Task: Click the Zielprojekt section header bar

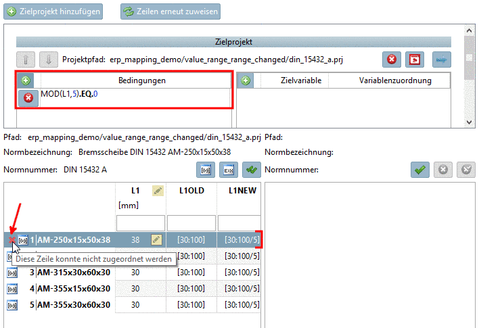Action: (233, 42)
